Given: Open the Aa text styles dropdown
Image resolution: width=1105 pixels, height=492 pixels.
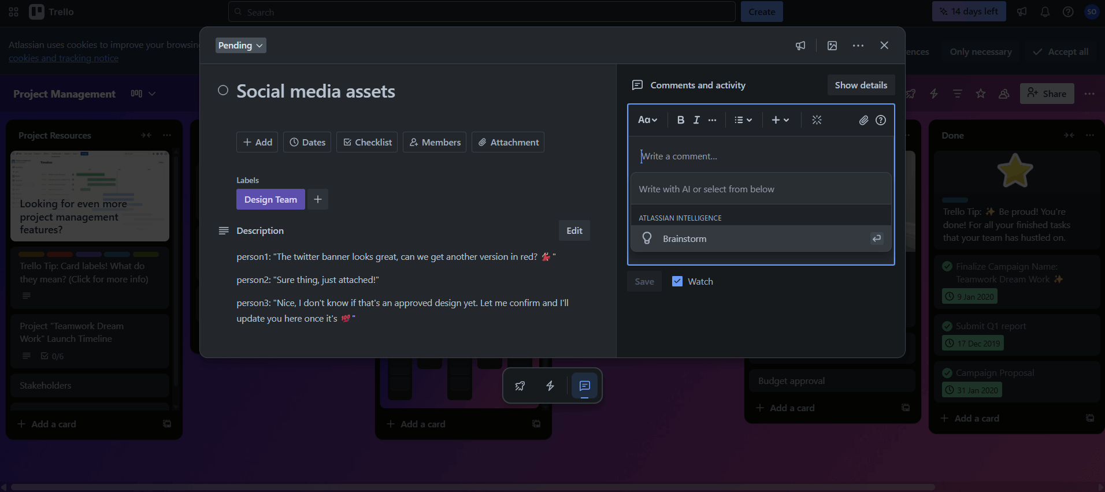Looking at the screenshot, I should click(x=648, y=120).
